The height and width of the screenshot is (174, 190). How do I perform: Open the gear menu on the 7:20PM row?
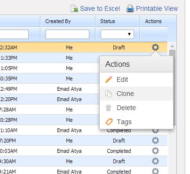click(155, 141)
